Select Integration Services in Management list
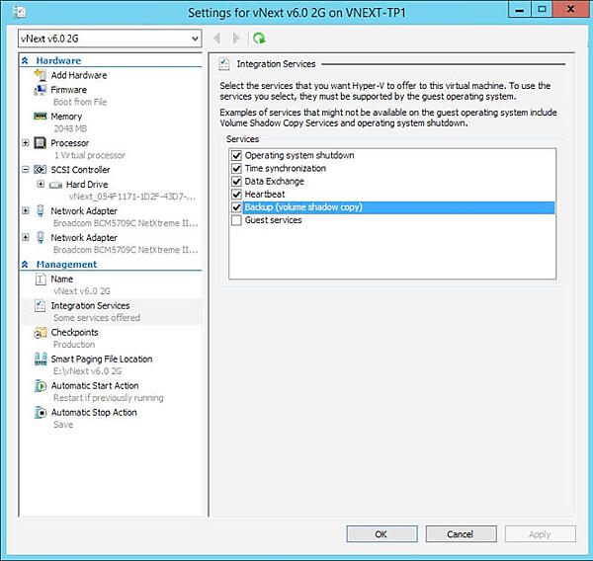Screen dimensions: 593x561 pos(90,306)
